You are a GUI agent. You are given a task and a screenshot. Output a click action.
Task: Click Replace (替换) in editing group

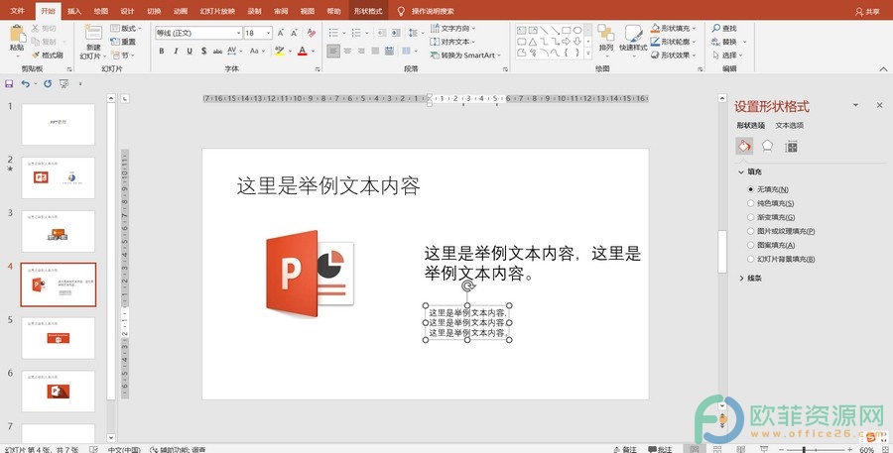(x=728, y=42)
